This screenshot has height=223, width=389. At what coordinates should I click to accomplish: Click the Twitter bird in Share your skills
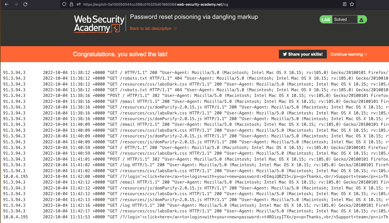285,54
